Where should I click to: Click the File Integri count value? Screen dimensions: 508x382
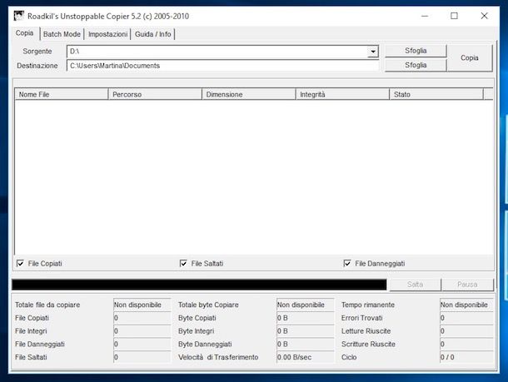click(142, 331)
